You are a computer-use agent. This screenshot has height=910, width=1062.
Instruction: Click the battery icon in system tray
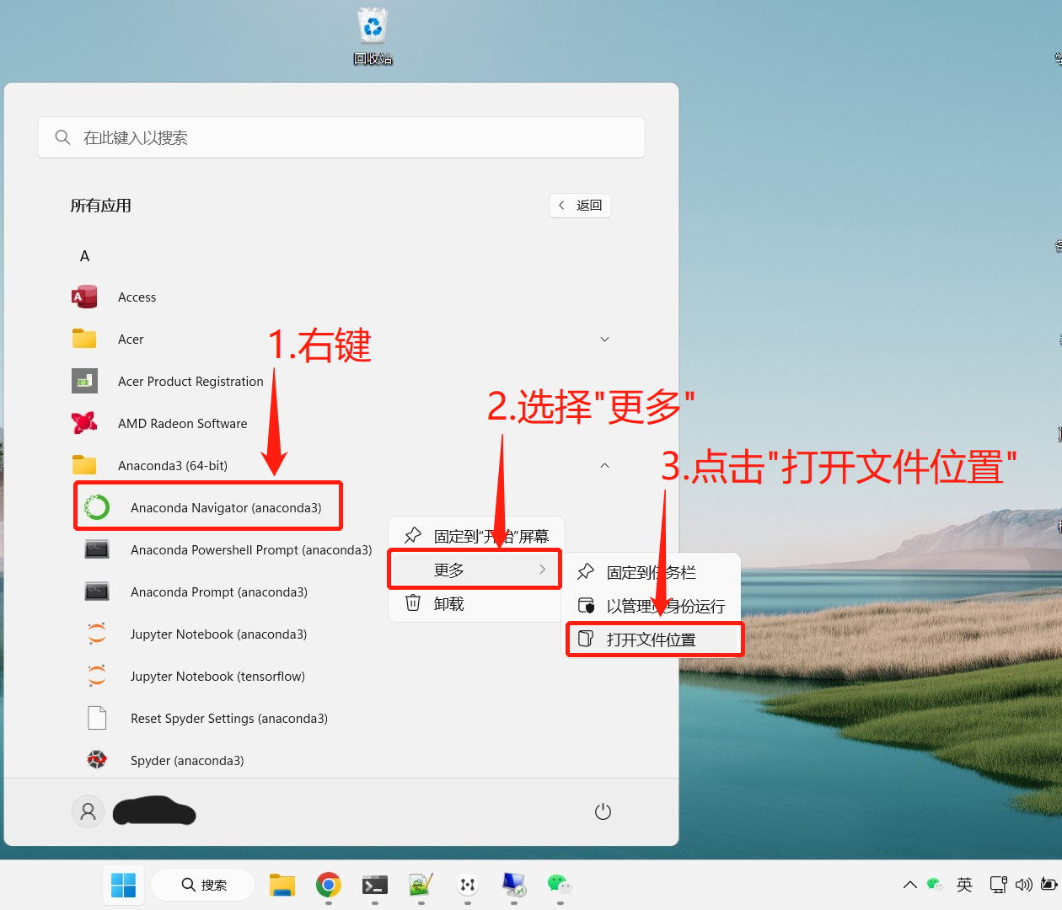[x=1049, y=885]
